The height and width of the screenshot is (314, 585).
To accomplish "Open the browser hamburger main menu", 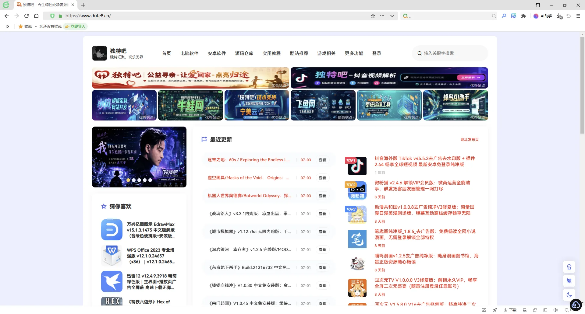I will click(578, 16).
